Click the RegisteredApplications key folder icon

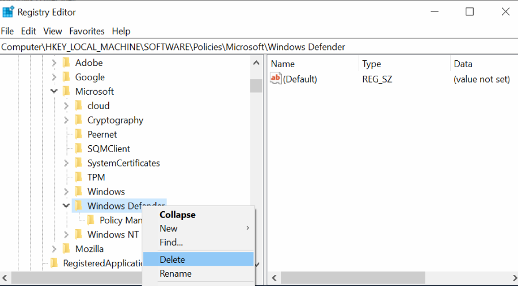54,263
